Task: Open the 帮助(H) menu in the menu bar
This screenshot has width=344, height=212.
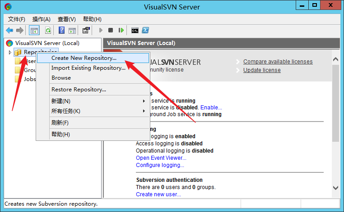Action: [x=92, y=19]
